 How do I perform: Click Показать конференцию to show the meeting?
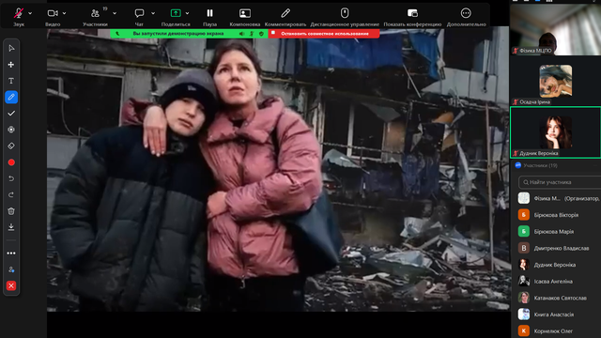click(x=412, y=13)
